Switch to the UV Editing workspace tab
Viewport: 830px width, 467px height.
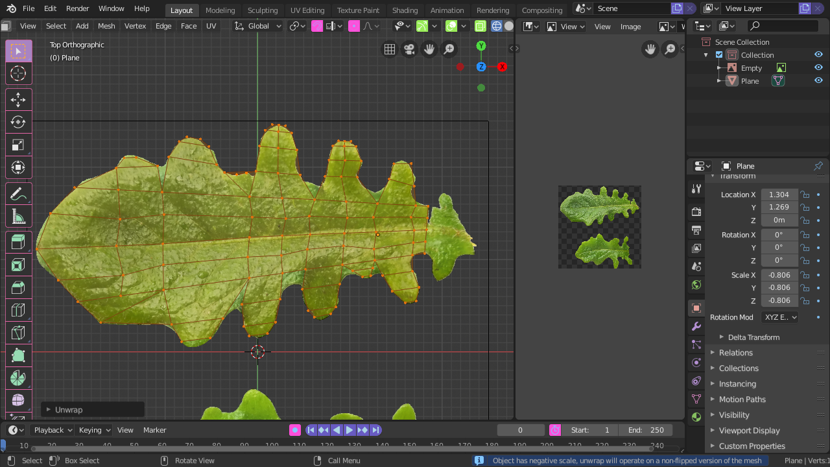point(307,10)
